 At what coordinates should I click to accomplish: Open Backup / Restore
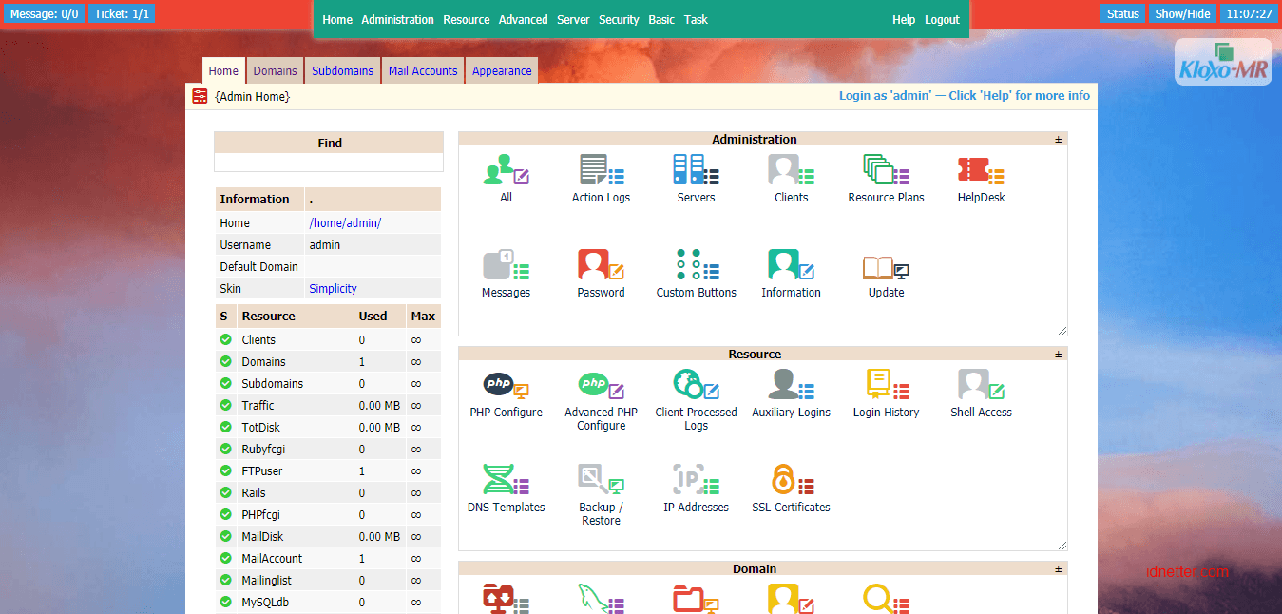point(601,481)
